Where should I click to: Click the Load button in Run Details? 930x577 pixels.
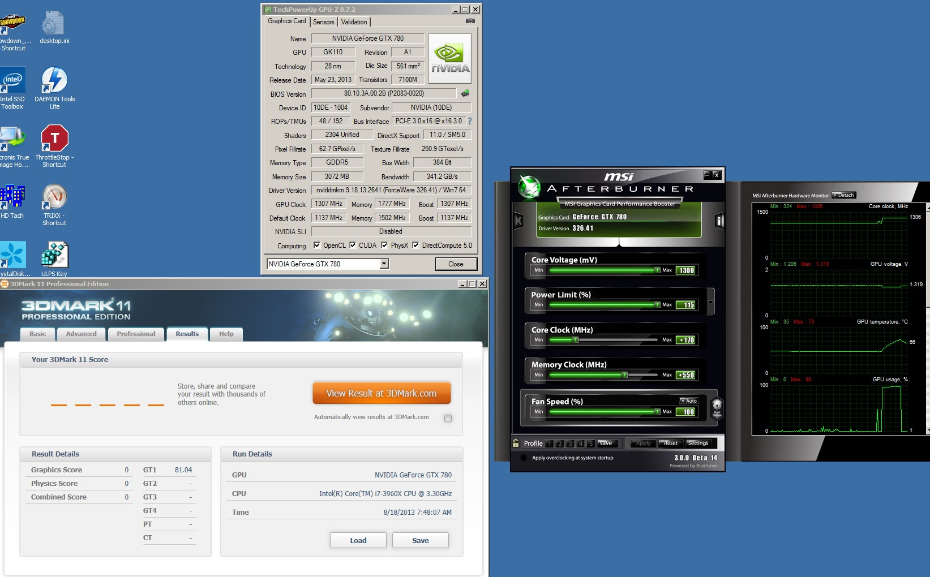click(x=358, y=540)
